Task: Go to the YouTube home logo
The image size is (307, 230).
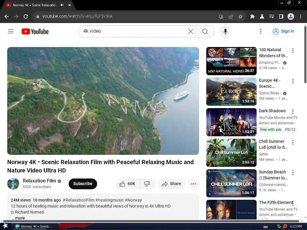Action: pyautogui.click(x=35, y=31)
